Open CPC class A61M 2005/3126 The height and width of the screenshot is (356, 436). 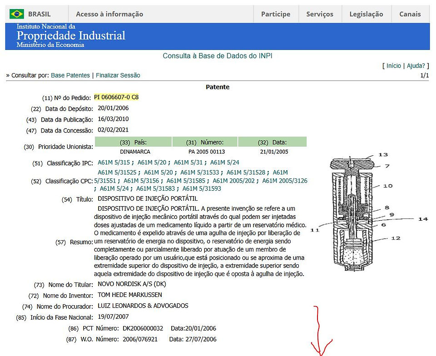pyautogui.click(x=285, y=181)
